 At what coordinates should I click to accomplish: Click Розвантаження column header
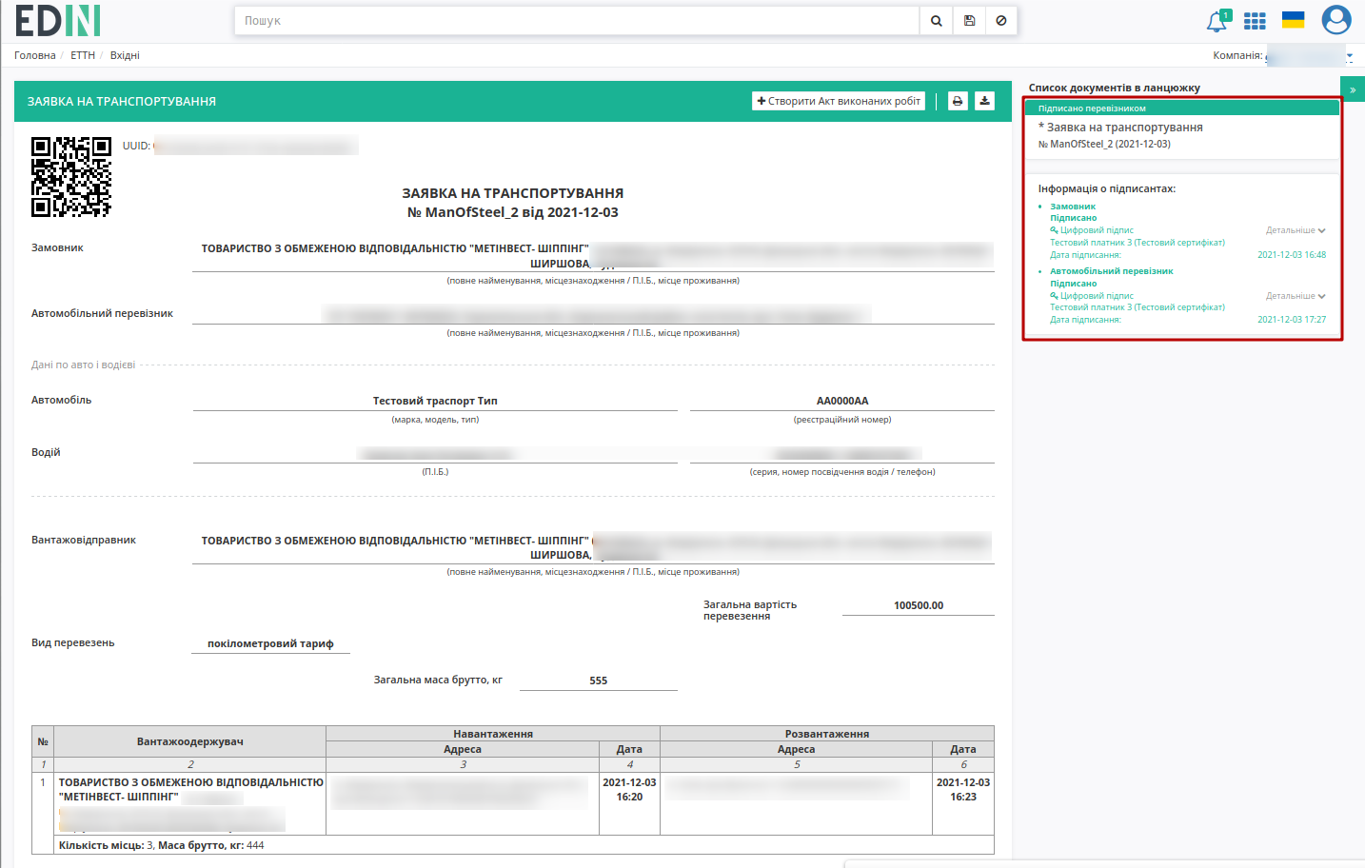click(x=827, y=734)
